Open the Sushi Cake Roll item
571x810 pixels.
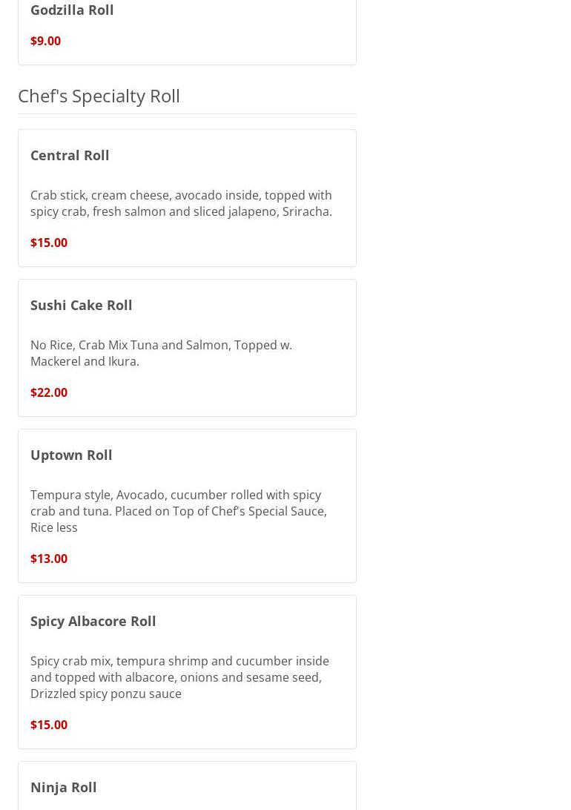pyautogui.click(x=81, y=306)
